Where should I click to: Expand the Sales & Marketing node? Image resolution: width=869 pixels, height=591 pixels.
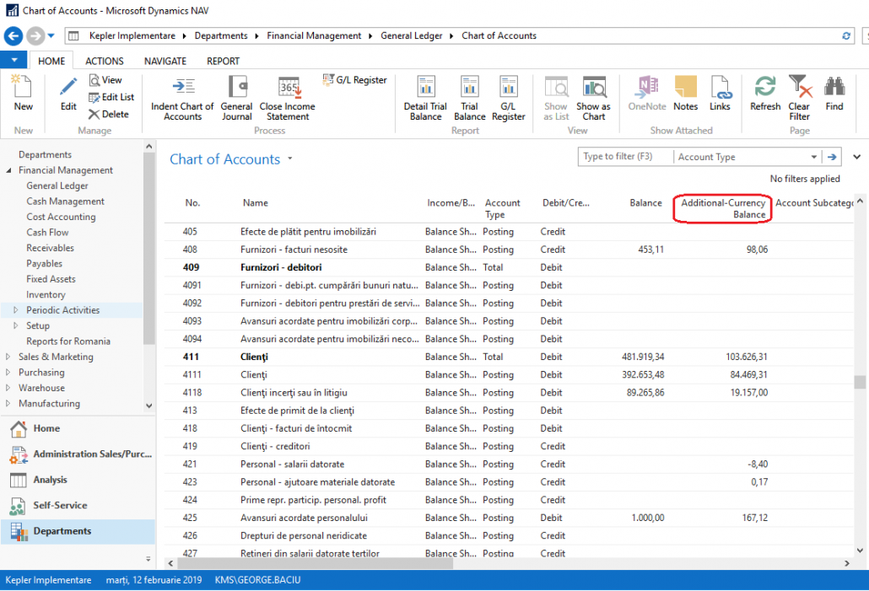click(x=8, y=357)
